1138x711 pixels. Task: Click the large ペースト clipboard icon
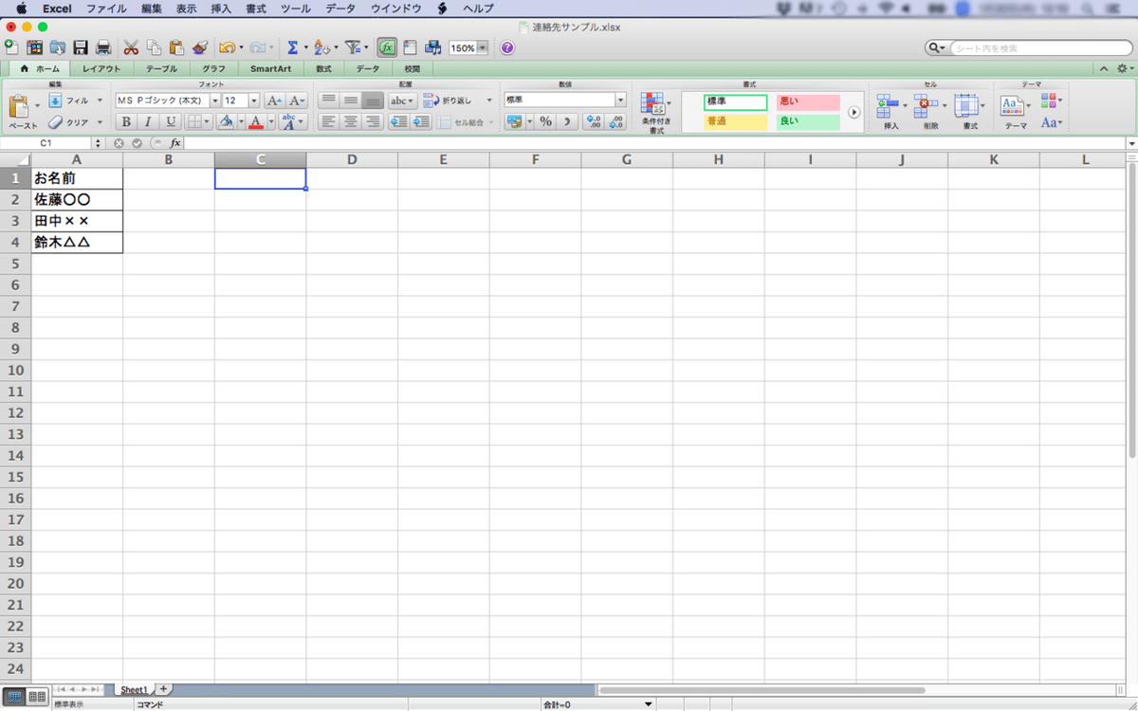point(20,107)
